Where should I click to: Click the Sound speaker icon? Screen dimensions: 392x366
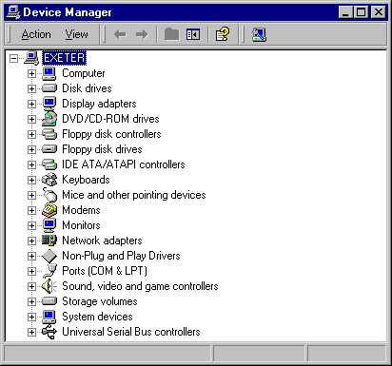pyautogui.click(x=49, y=286)
